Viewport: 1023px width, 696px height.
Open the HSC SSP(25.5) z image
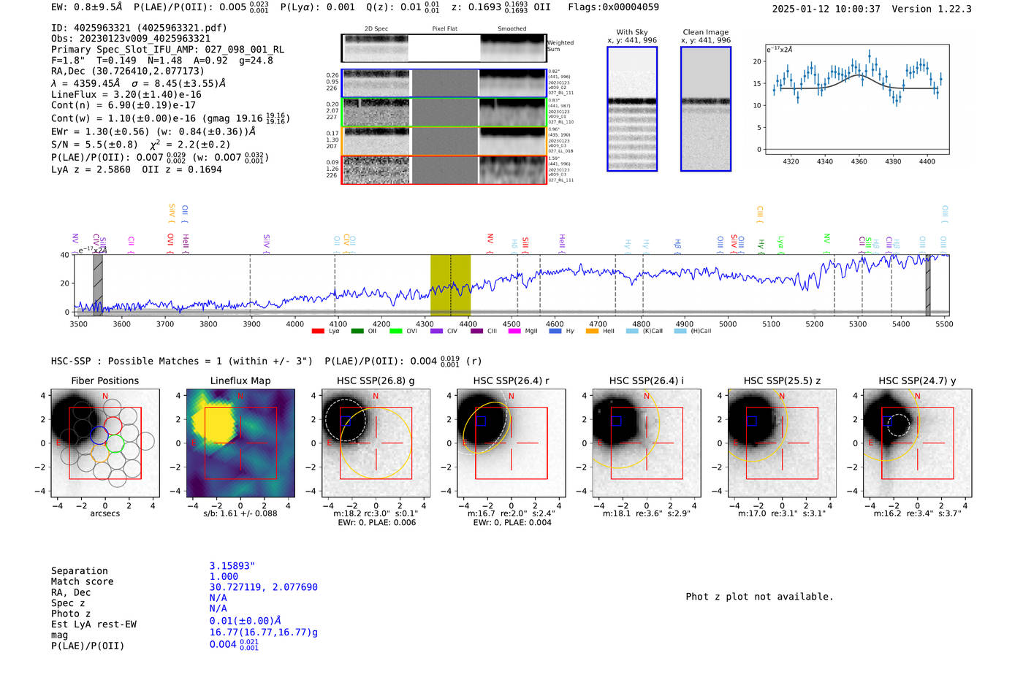[x=782, y=443]
